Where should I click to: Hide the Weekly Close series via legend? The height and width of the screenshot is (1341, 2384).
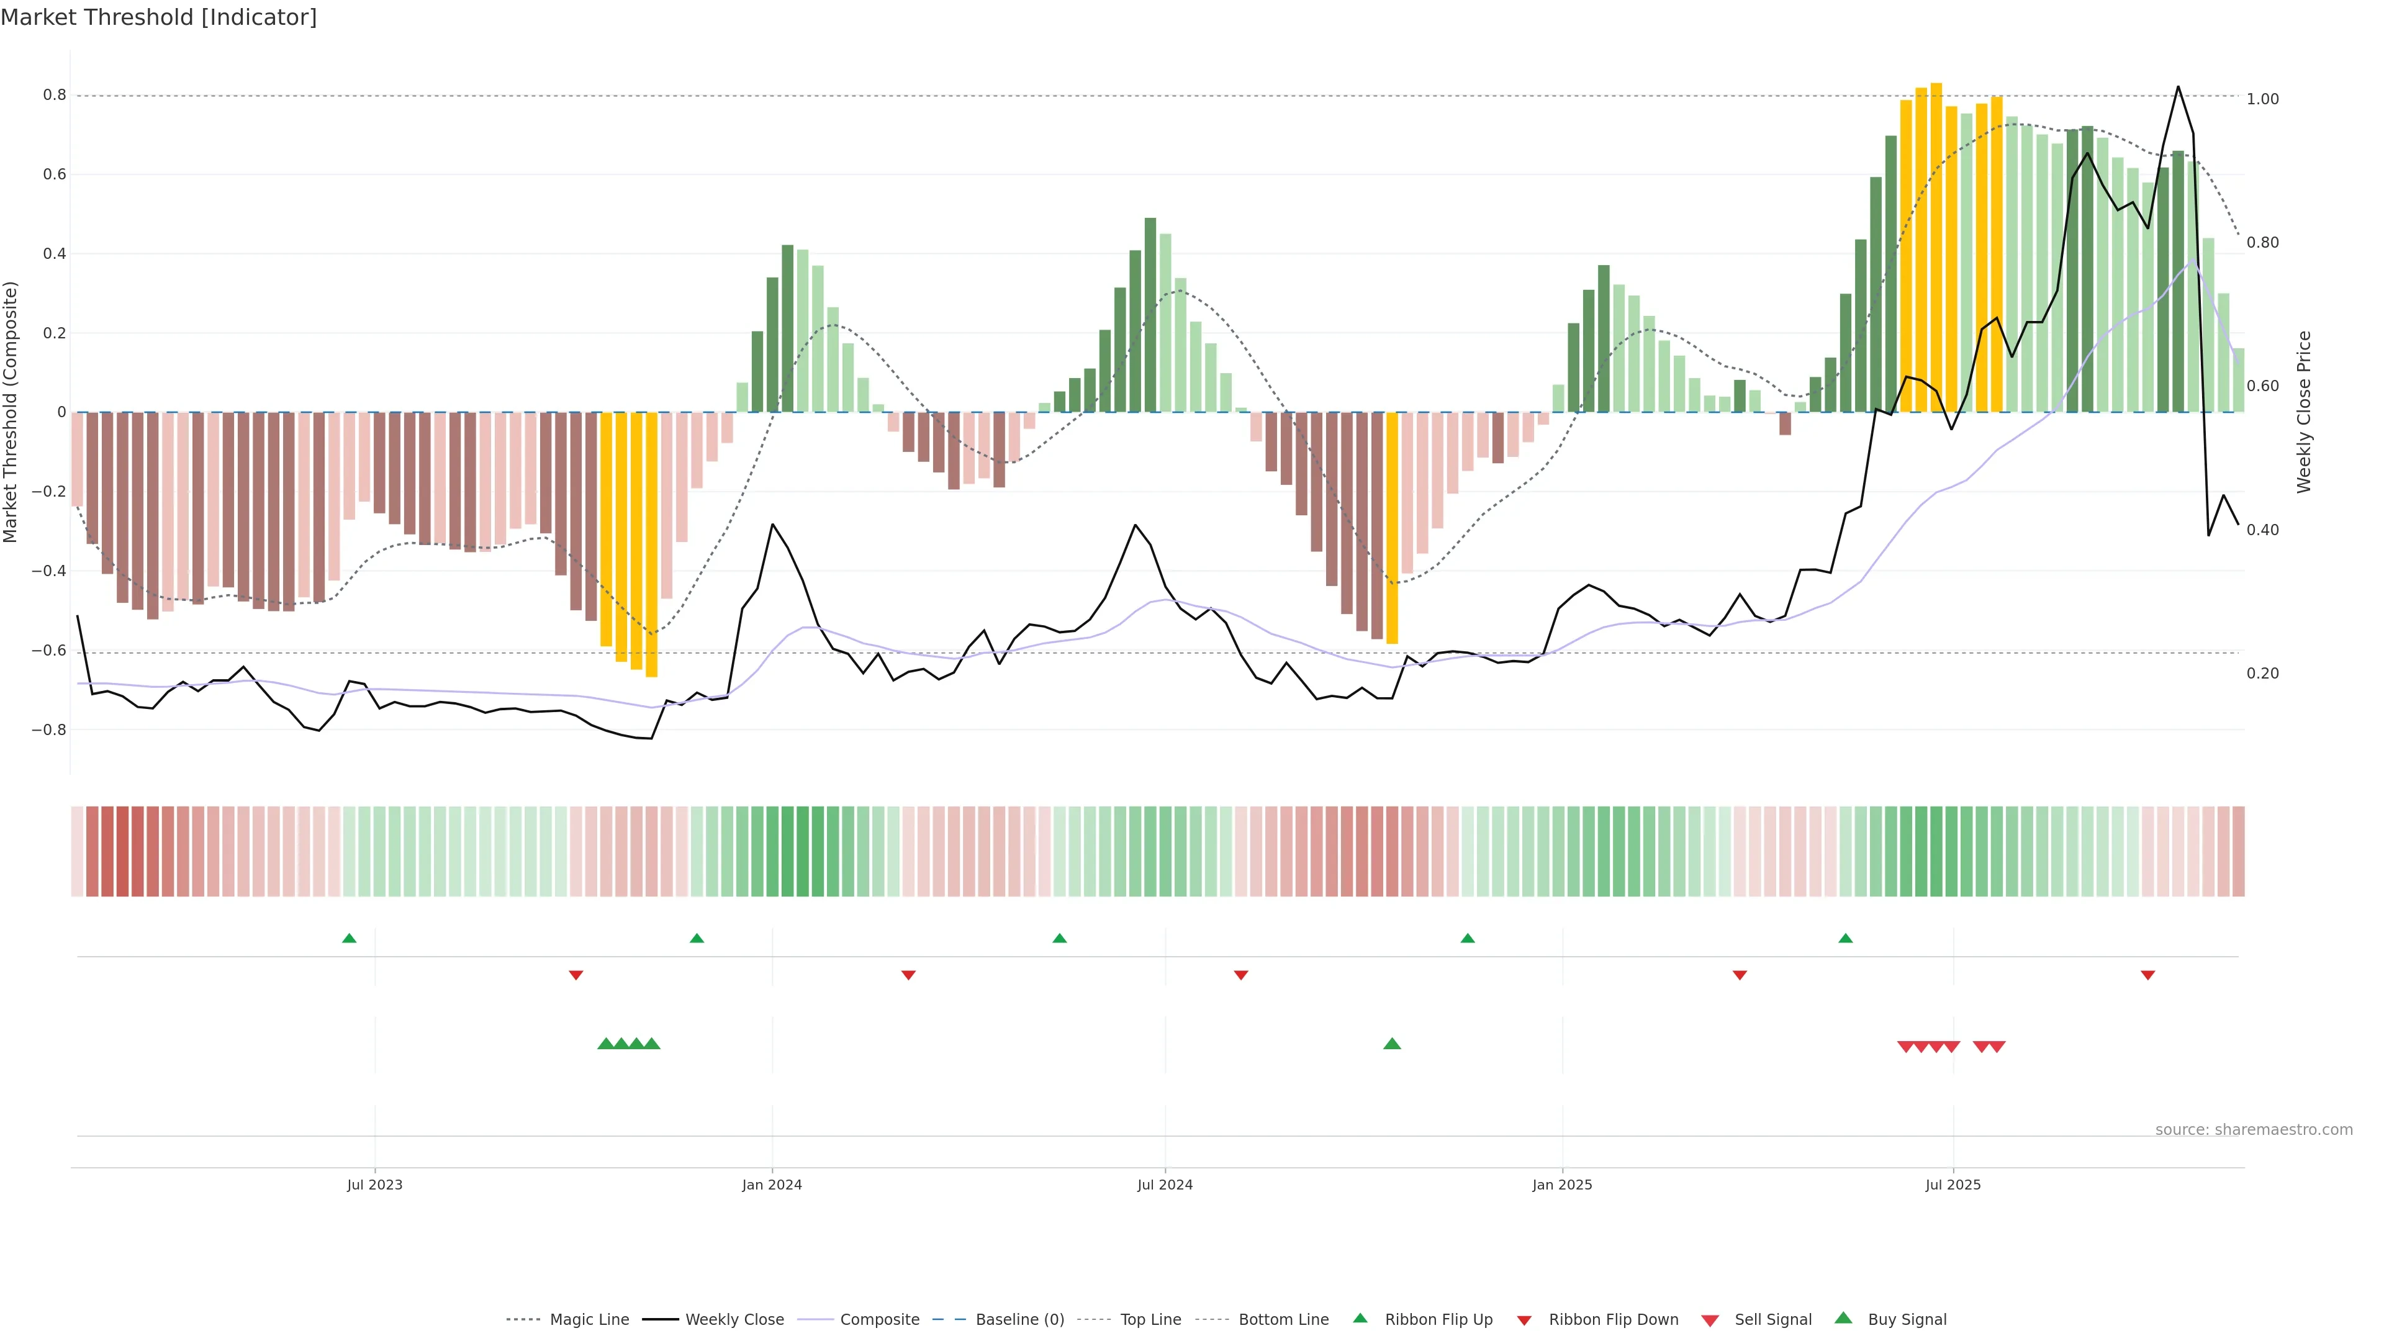734,1320
